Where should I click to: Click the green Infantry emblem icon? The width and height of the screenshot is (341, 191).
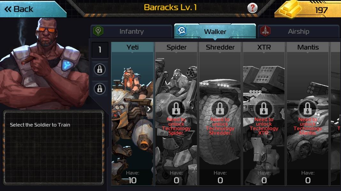pyautogui.click(x=98, y=31)
